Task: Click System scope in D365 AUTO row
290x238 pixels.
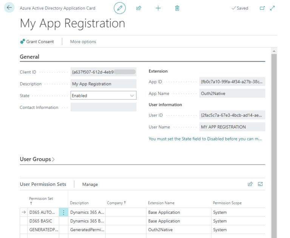Action: click(238, 212)
